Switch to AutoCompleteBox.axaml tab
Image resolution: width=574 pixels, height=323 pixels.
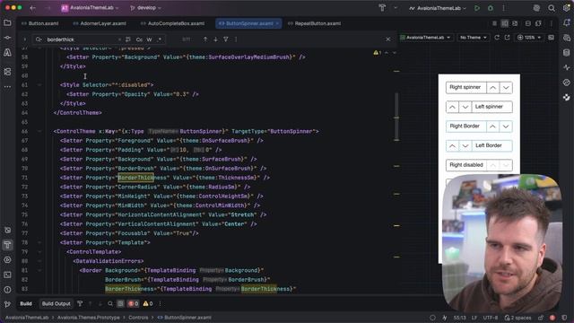(172, 23)
